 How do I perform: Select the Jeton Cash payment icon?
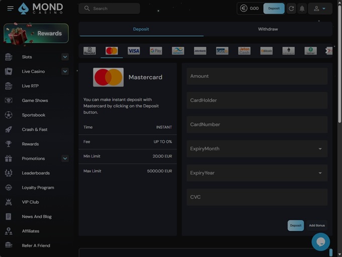pyautogui.click(x=244, y=51)
